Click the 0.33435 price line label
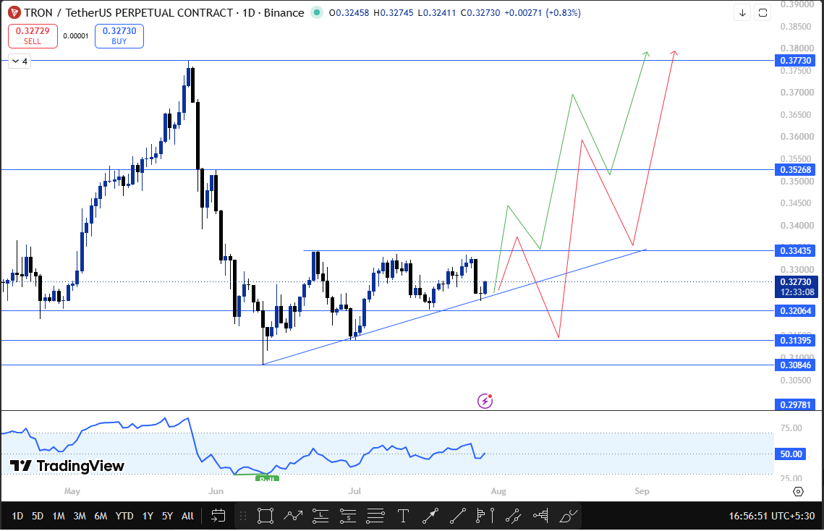This screenshot has height=531, width=824. pos(796,251)
